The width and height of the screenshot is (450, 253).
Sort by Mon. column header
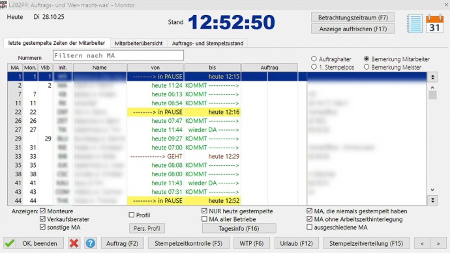(30, 68)
